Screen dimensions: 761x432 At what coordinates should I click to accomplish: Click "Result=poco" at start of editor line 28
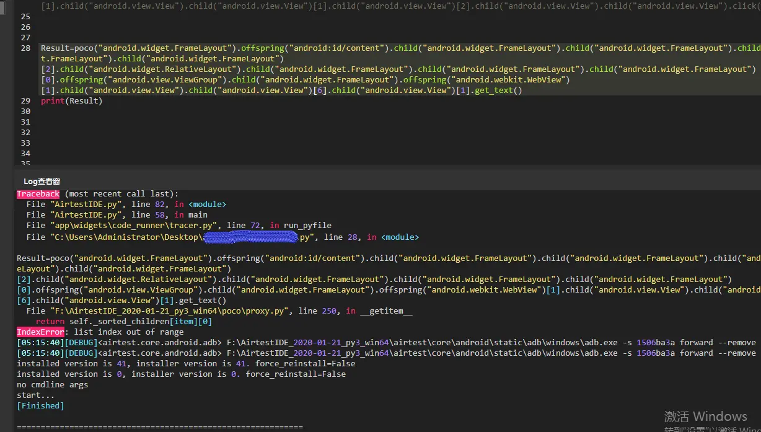pyautogui.click(x=67, y=48)
